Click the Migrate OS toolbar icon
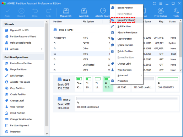 66,12
